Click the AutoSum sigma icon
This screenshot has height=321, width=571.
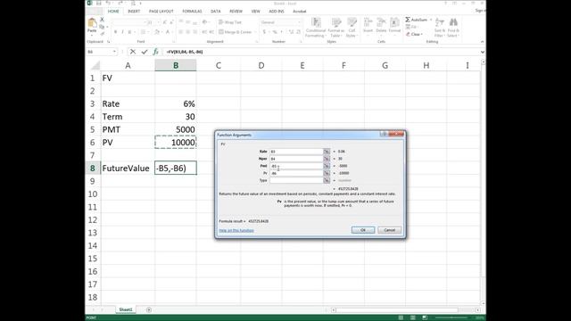coord(408,20)
